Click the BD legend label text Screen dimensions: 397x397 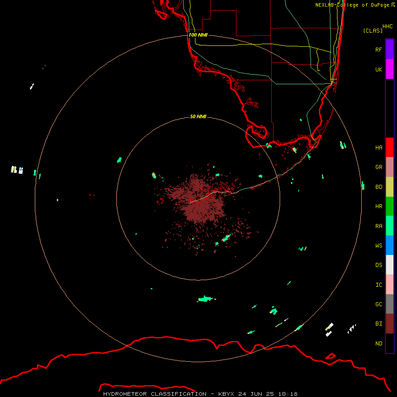click(x=379, y=187)
